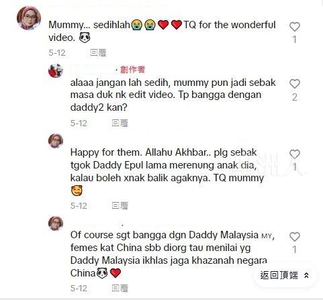Click the 返回頂端 back-to-top button
323x300 pixels.
click(285, 275)
